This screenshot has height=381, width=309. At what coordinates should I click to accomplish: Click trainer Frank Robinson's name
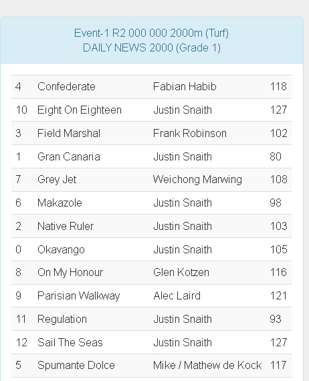click(190, 134)
